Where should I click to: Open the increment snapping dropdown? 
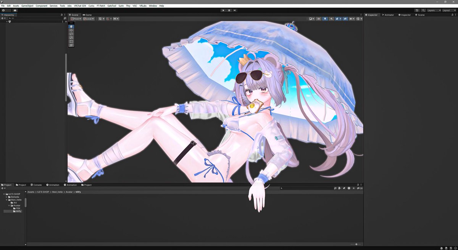point(116,18)
